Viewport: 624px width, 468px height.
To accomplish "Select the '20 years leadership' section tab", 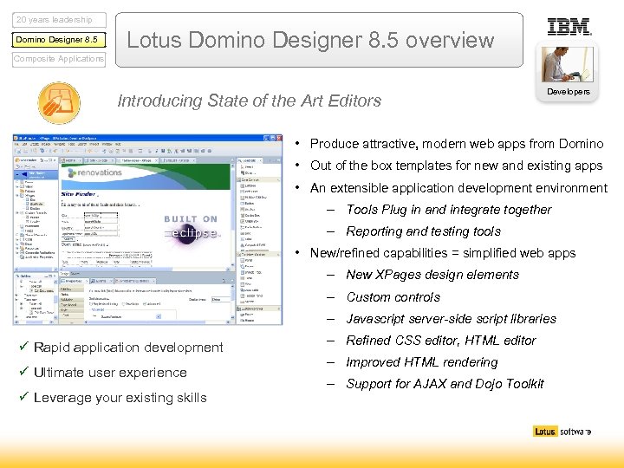I will click(x=59, y=20).
